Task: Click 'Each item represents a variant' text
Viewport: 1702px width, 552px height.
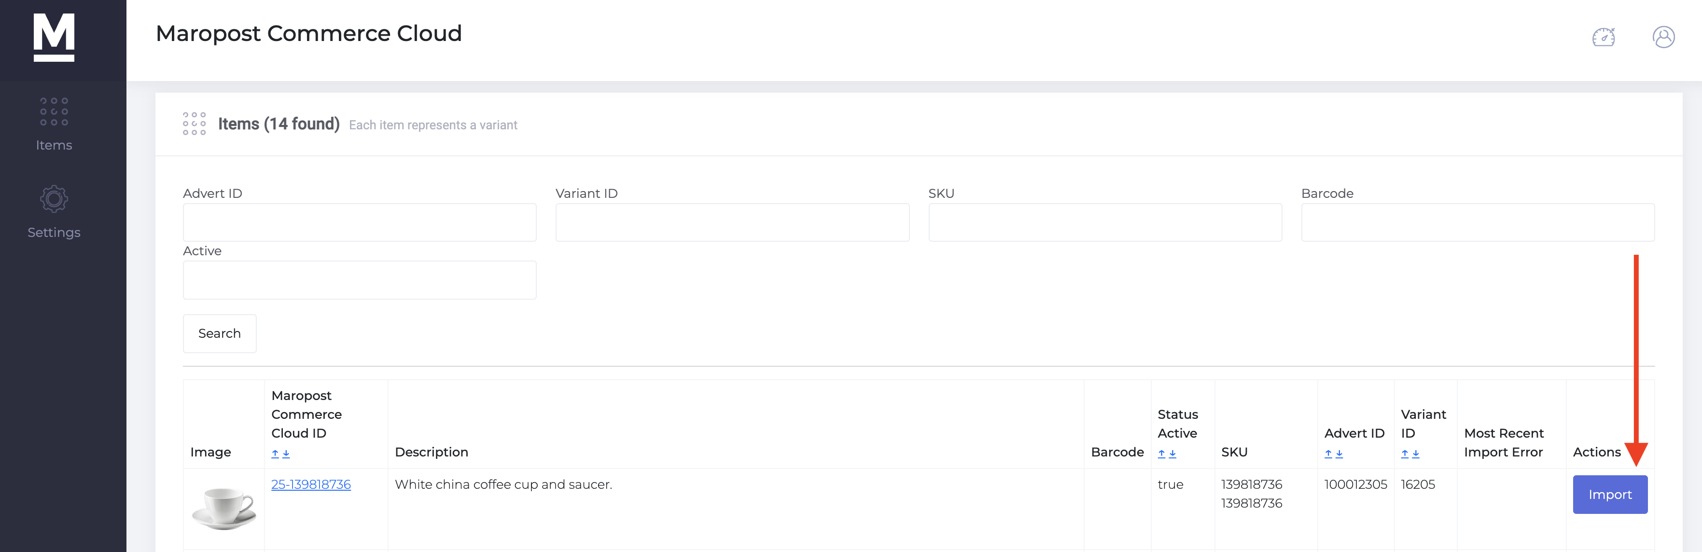Action: [x=433, y=125]
